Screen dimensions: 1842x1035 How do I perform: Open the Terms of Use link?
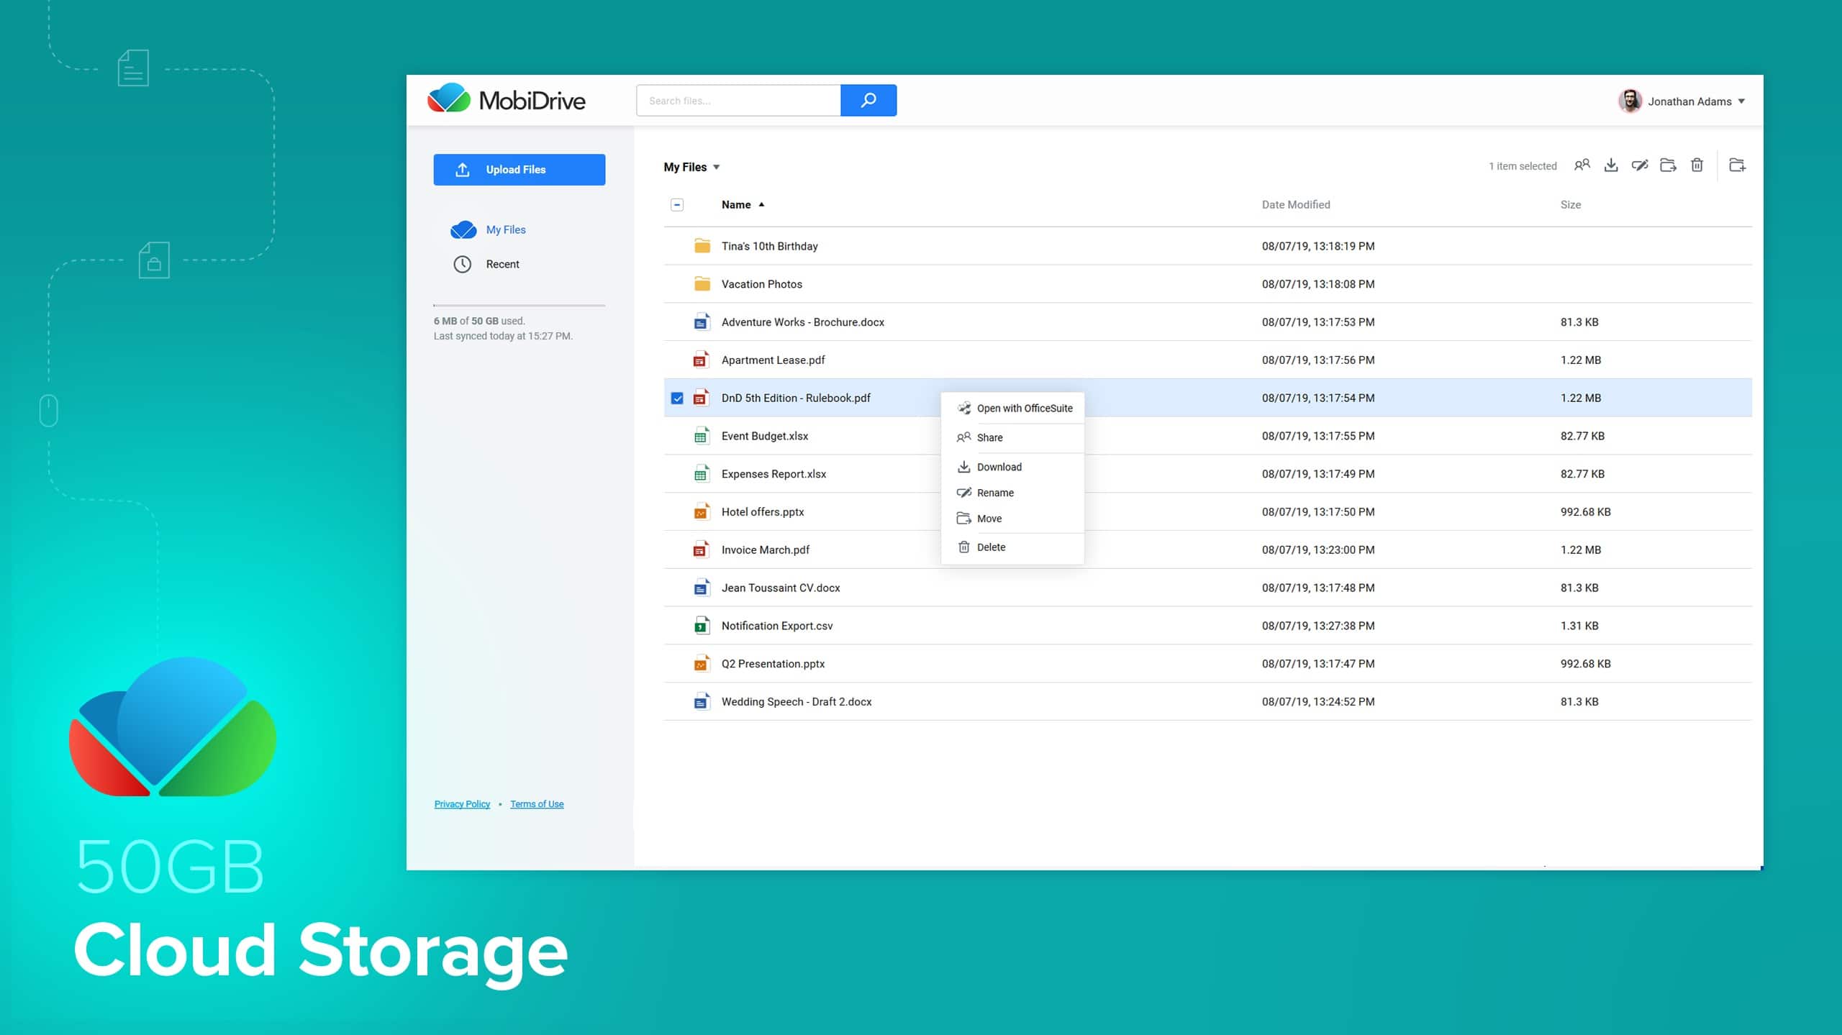(536, 803)
